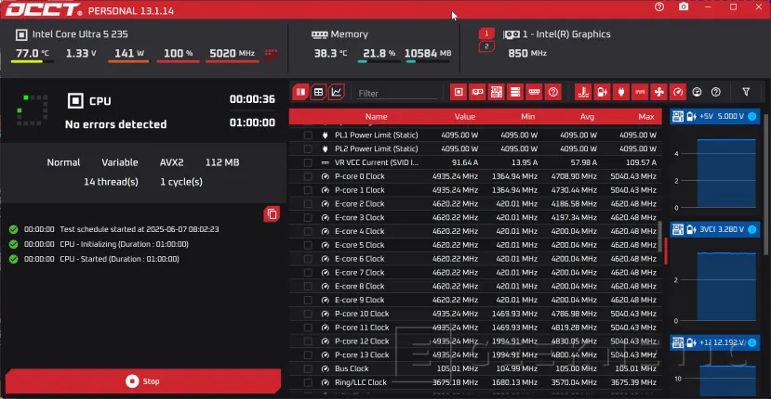Toggle usage dial sensors filter icon
Screen dimensions: 771x399
[x=697, y=92]
